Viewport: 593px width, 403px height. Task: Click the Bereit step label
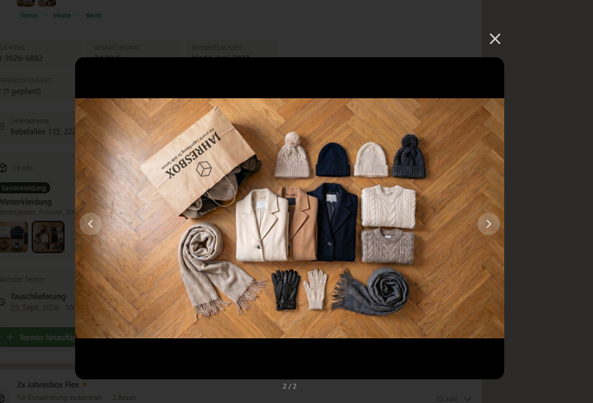click(93, 16)
